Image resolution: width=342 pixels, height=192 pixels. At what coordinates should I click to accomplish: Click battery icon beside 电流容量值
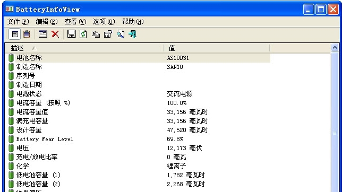pyautogui.click(x=11, y=112)
